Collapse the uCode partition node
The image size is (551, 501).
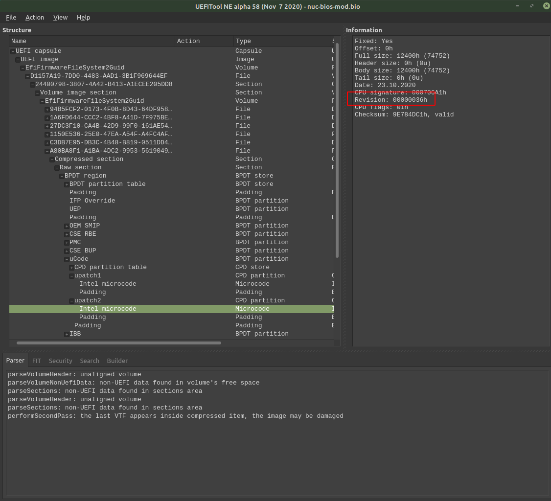pyautogui.click(x=67, y=259)
